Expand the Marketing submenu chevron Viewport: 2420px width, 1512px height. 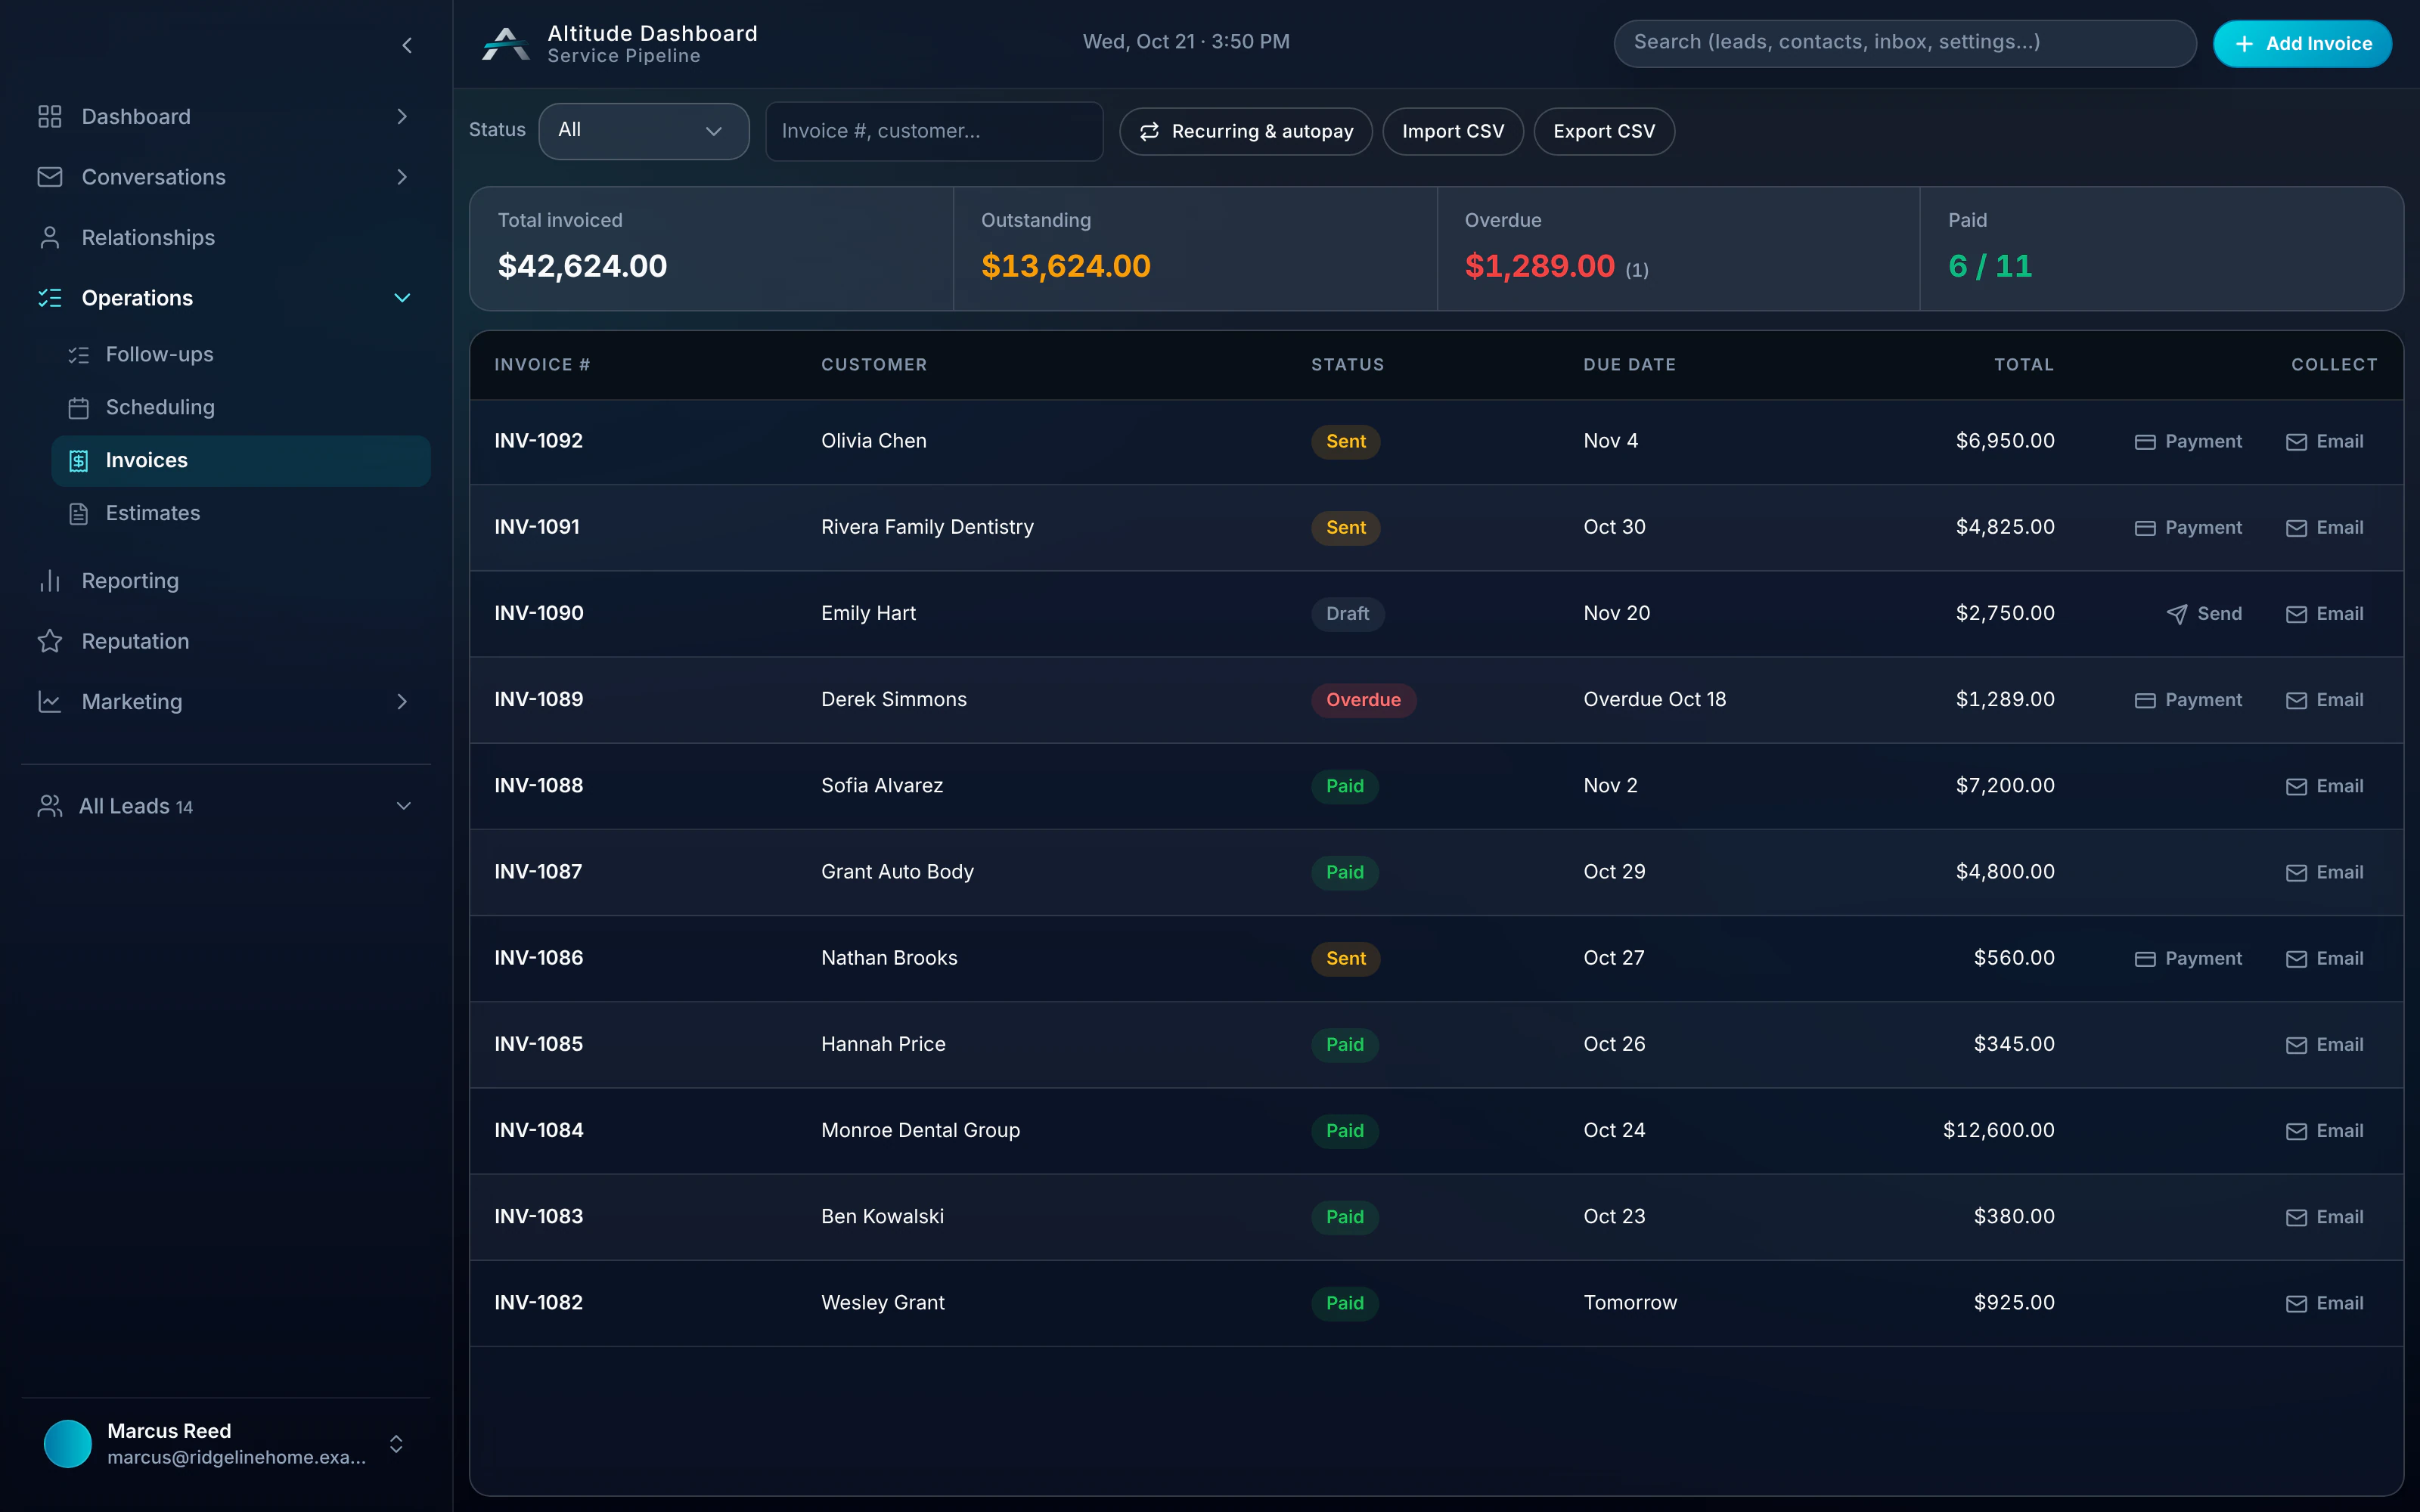pyautogui.click(x=402, y=702)
